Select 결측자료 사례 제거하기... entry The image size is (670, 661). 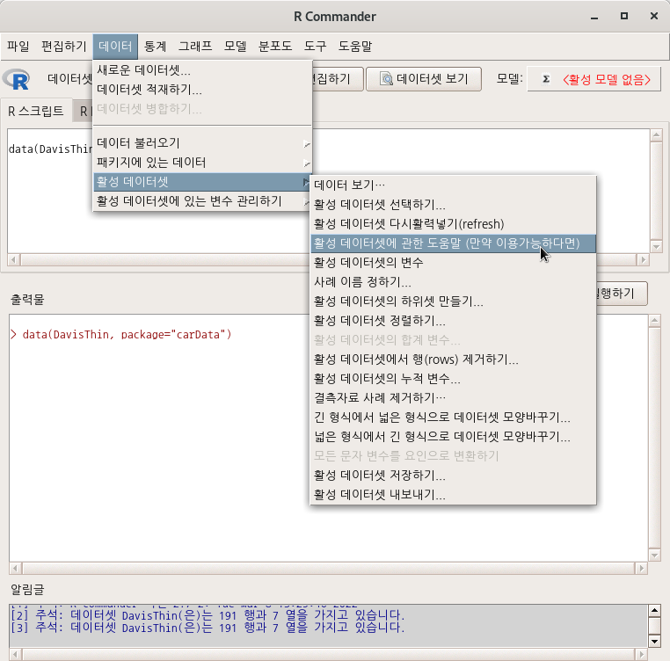453,398
